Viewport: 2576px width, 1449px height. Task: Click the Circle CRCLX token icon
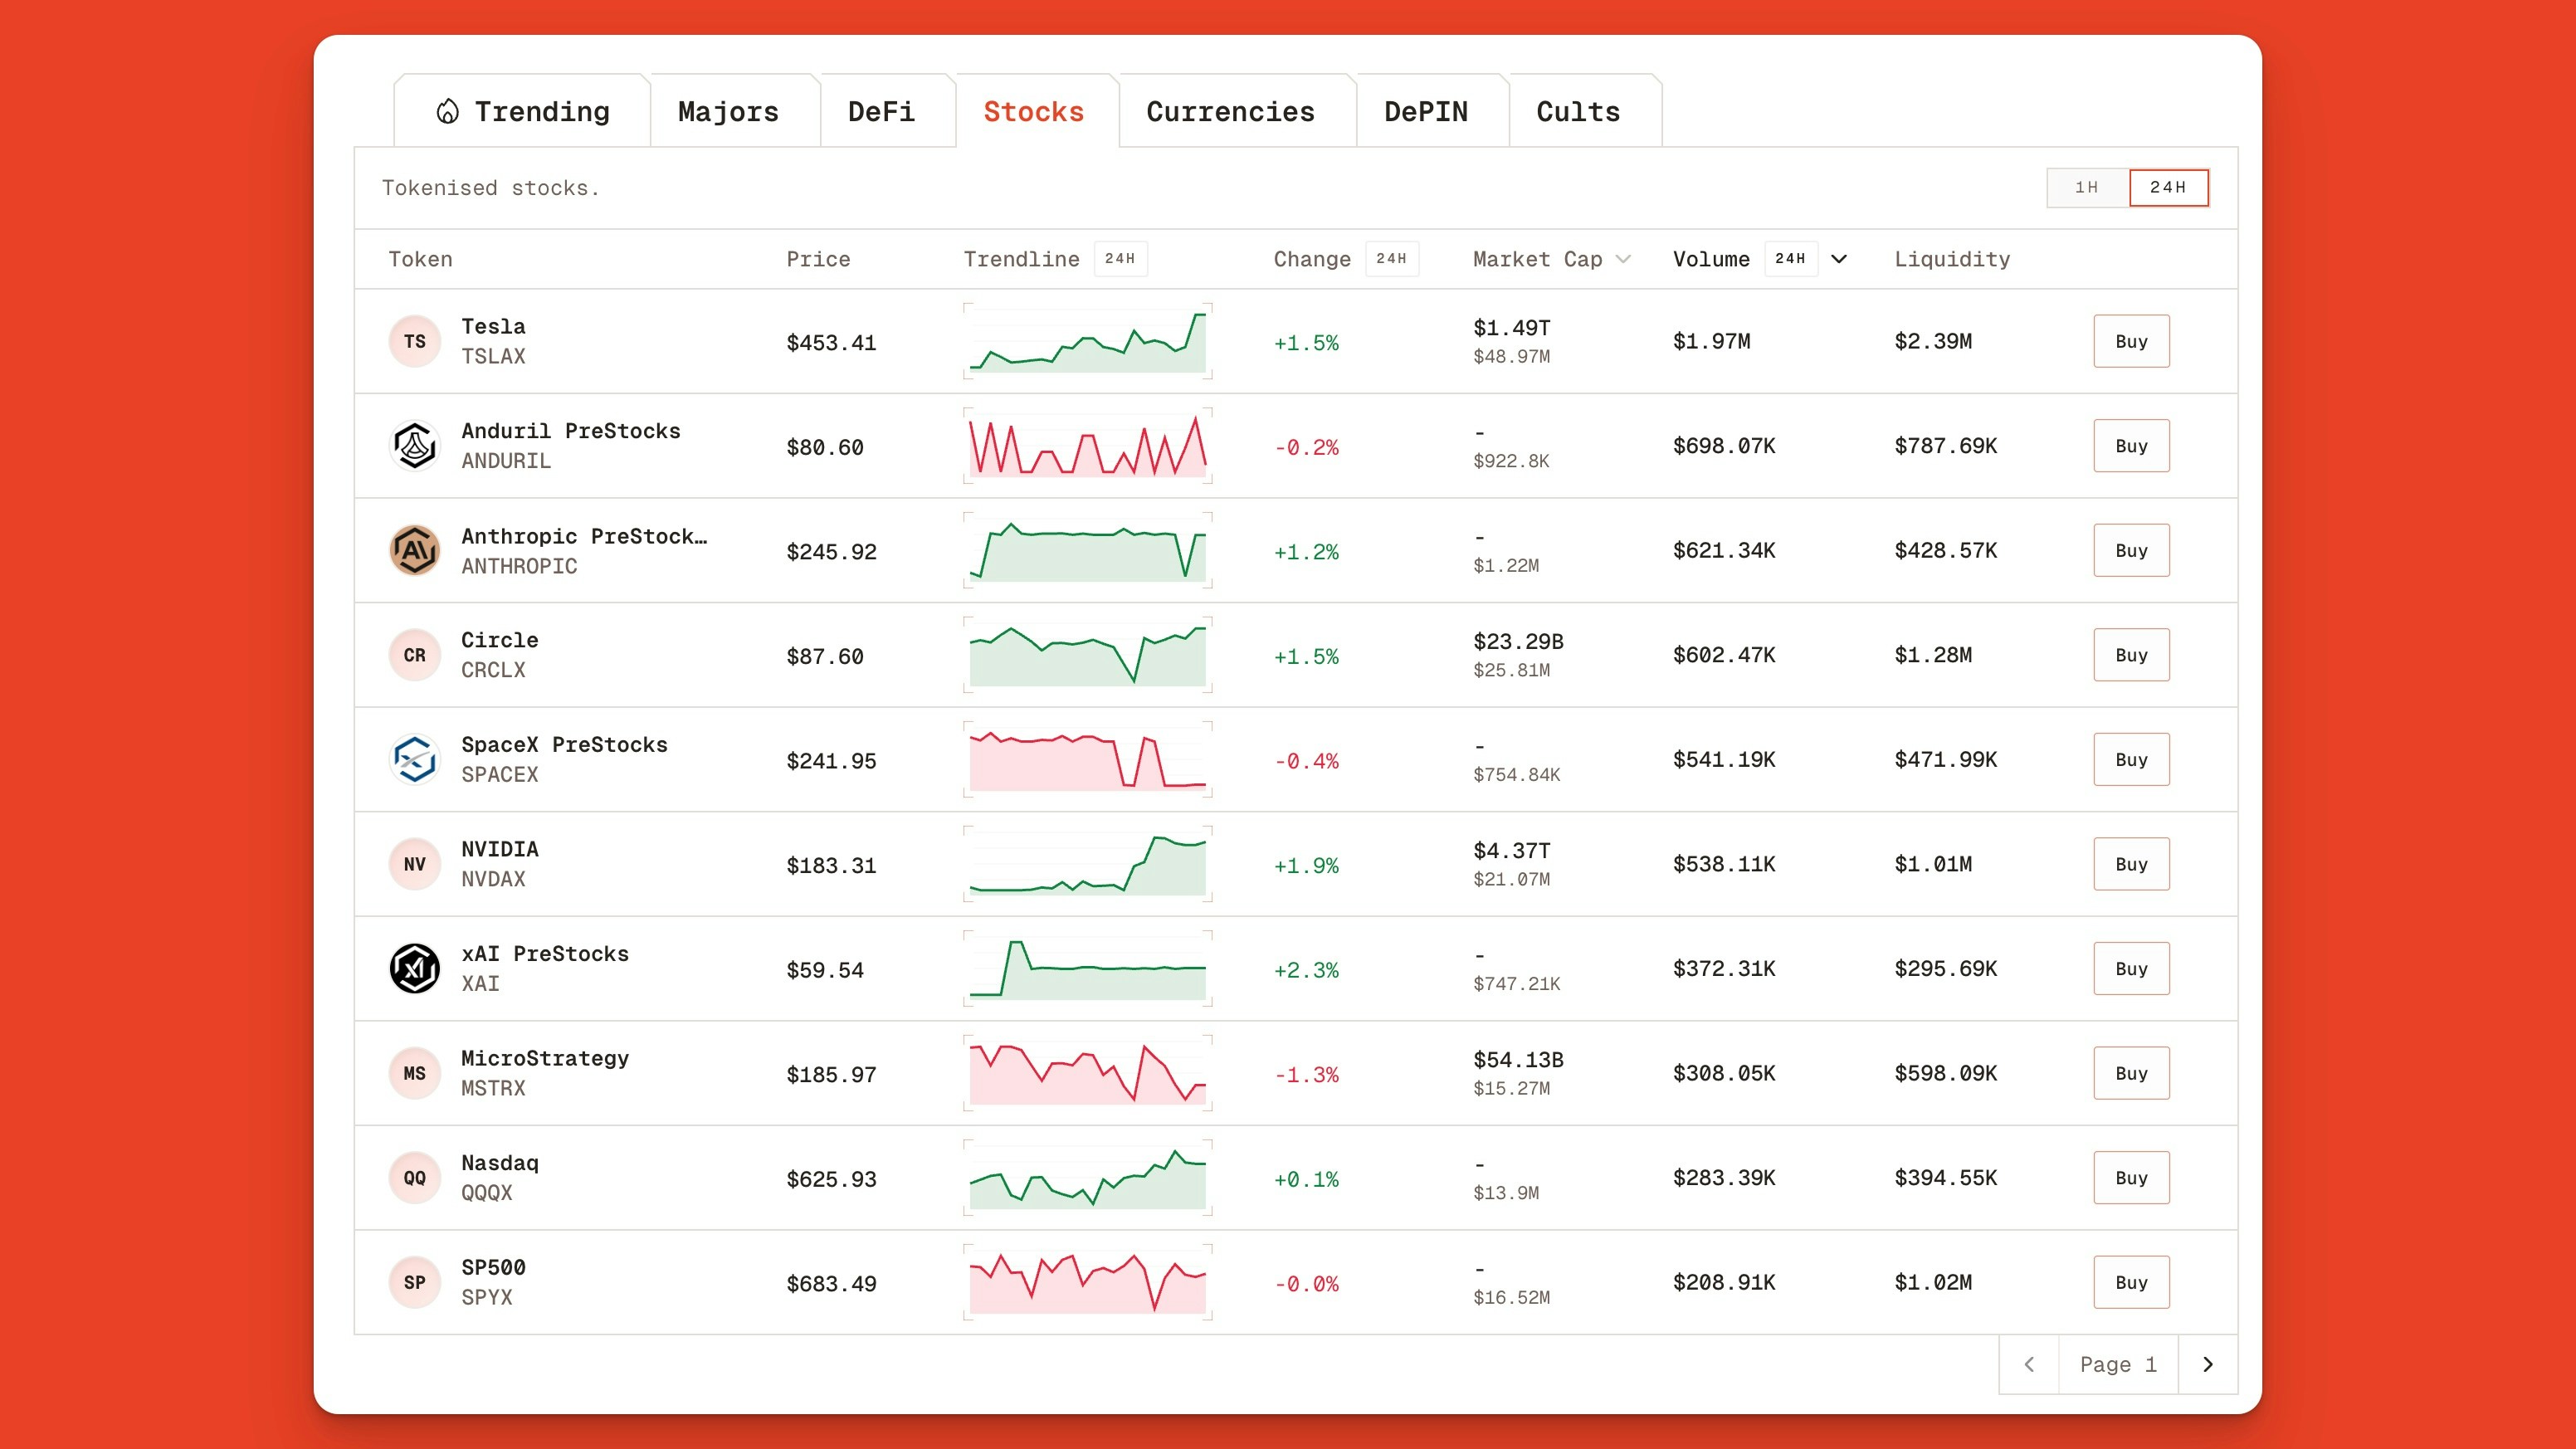tap(414, 654)
